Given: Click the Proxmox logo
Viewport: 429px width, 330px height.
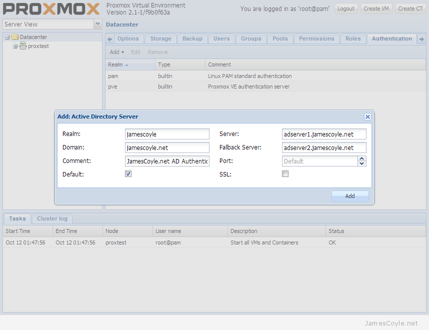Looking at the screenshot, I should point(51,9).
